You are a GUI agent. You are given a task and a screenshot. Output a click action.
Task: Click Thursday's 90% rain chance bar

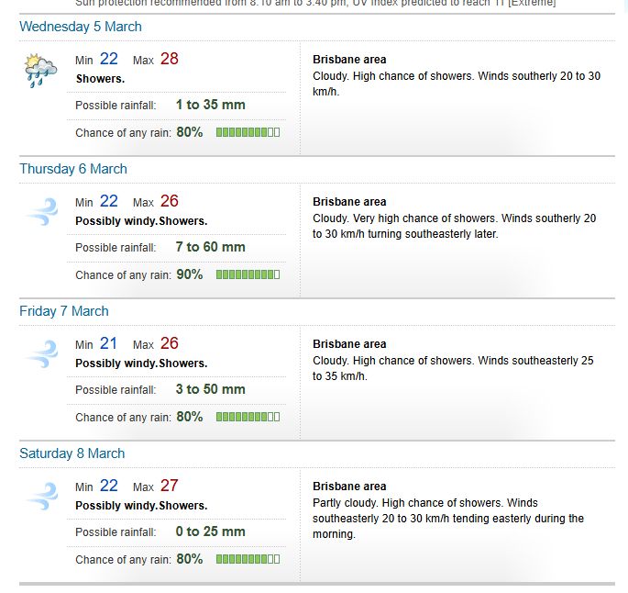click(248, 274)
